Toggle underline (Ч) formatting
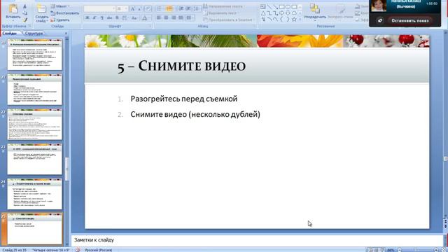Screen dimensions: 448x252 click(102, 18)
